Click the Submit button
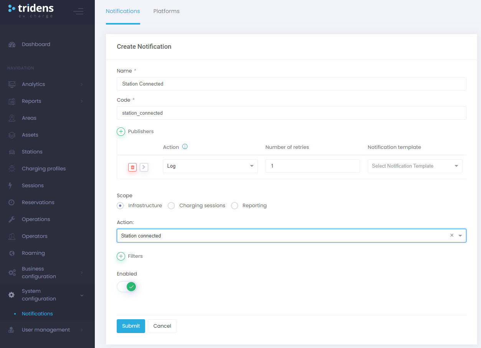481x348 pixels. tap(131, 326)
